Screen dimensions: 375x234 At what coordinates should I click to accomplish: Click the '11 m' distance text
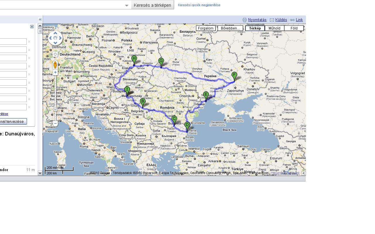pos(30,170)
